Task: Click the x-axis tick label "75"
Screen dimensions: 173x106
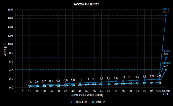Action: point(123,91)
